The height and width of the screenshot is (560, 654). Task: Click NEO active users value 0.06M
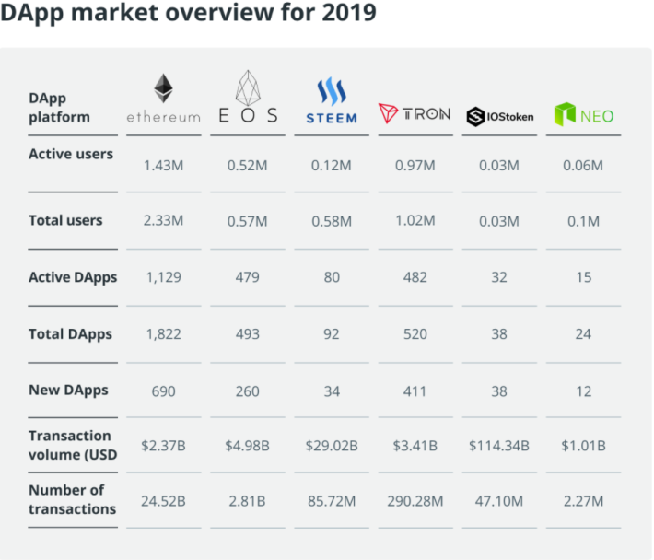(x=583, y=166)
